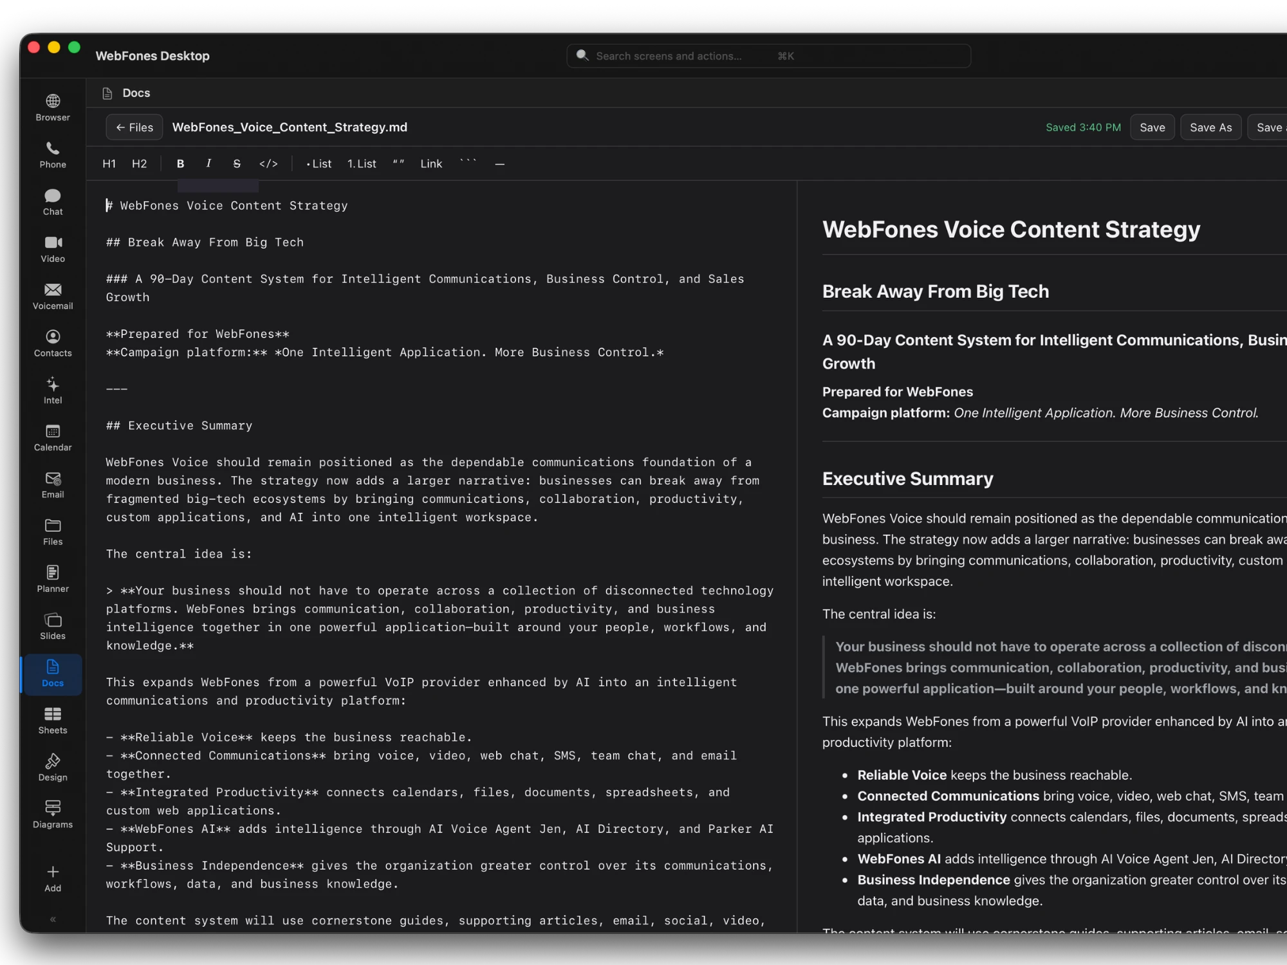Open Contacts from the sidebar
The height and width of the screenshot is (965, 1287).
click(x=53, y=344)
